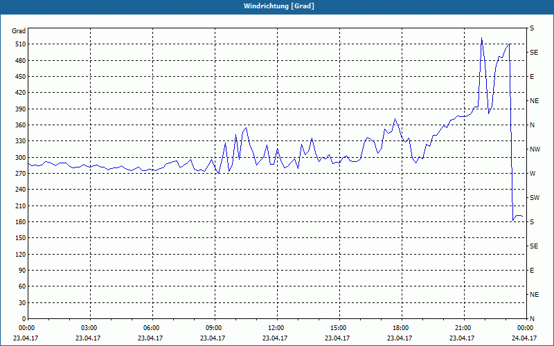554x346 pixels.
Task: Pick the 60 y-axis value
Action: pos(22,286)
